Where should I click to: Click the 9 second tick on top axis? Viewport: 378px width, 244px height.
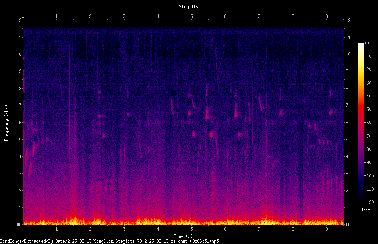pyautogui.click(x=326, y=16)
